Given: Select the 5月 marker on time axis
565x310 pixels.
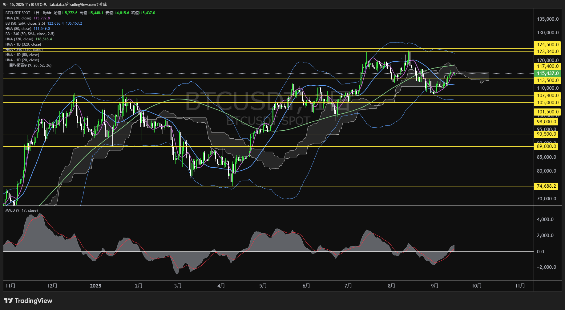Looking at the screenshot, I should [263, 286].
